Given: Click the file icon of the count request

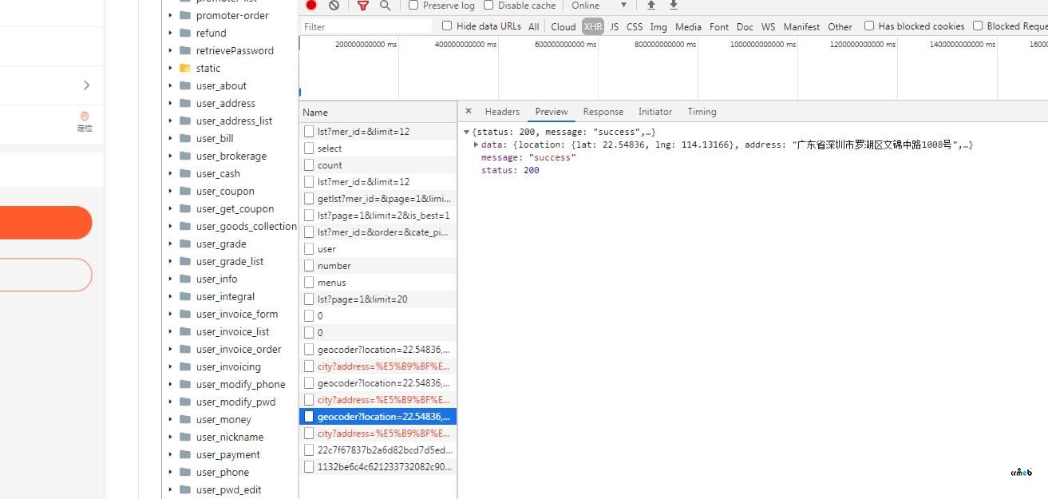Looking at the screenshot, I should pyautogui.click(x=309, y=164).
